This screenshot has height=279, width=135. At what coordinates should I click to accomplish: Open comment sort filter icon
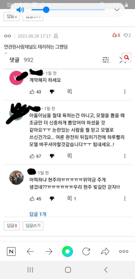(x=106, y=60)
